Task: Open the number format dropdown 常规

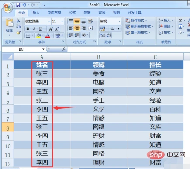Action: [x=119, y=21]
